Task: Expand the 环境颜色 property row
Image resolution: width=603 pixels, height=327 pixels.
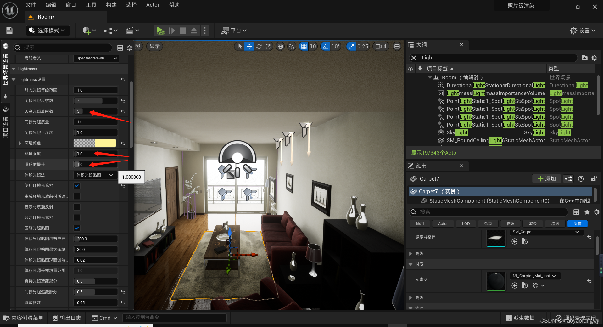Action: pos(20,143)
